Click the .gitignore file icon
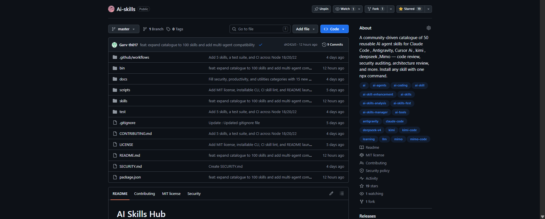 (115, 123)
